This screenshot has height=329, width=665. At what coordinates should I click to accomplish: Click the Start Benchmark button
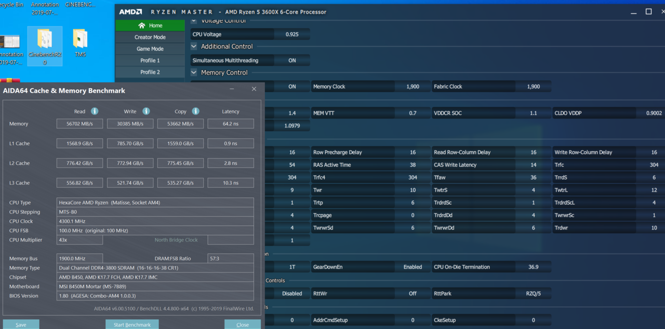pos(132,324)
